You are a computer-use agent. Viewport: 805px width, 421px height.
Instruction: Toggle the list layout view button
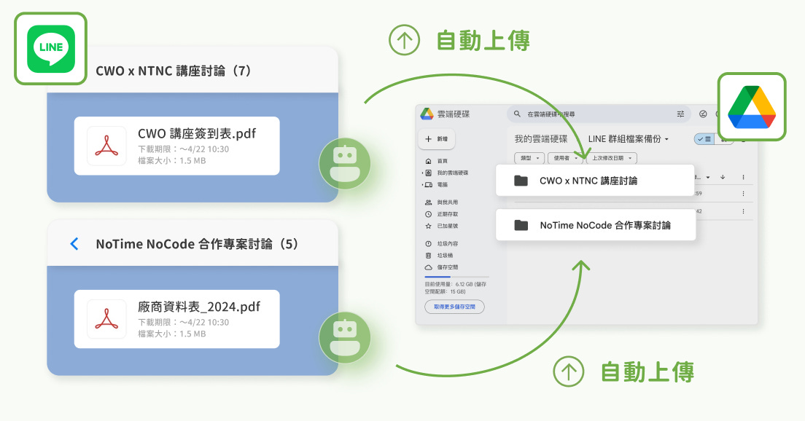(x=704, y=139)
